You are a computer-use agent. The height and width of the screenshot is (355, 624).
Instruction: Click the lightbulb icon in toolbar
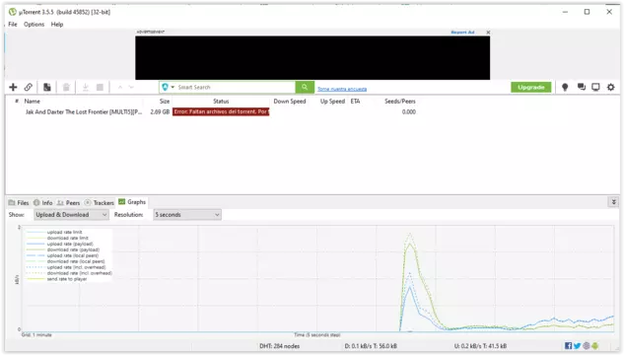tap(565, 87)
